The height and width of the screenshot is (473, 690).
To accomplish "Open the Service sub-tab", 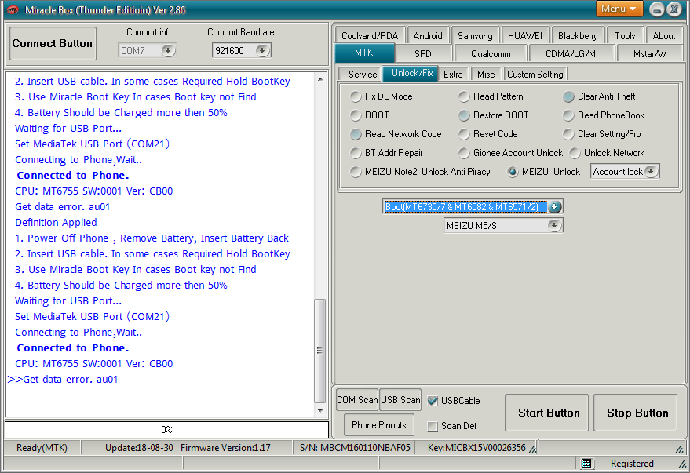I will coord(363,75).
